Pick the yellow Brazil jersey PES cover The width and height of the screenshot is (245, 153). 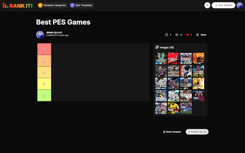[x=173, y=108]
